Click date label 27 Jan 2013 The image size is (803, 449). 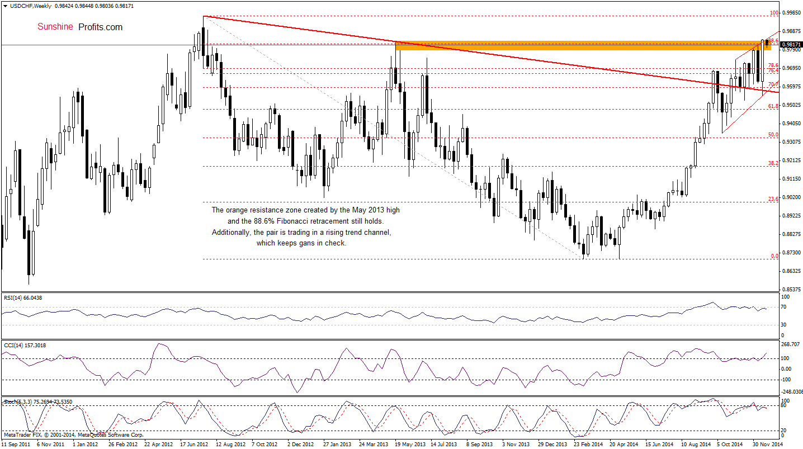pyautogui.click(x=338, y=445)
